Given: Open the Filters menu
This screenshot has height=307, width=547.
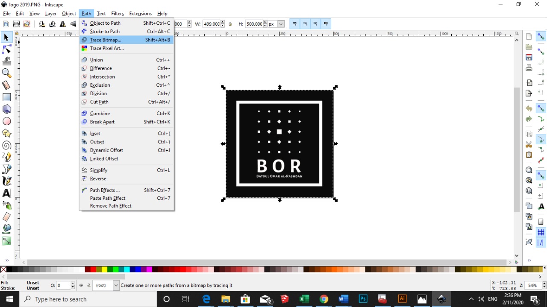Looking at the screenshot, I should pos(117,14).
